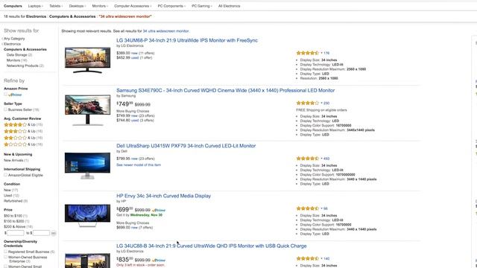Open LG 34UM68-P 34-Inch UltraWide product title

click(x=187, y=40)
